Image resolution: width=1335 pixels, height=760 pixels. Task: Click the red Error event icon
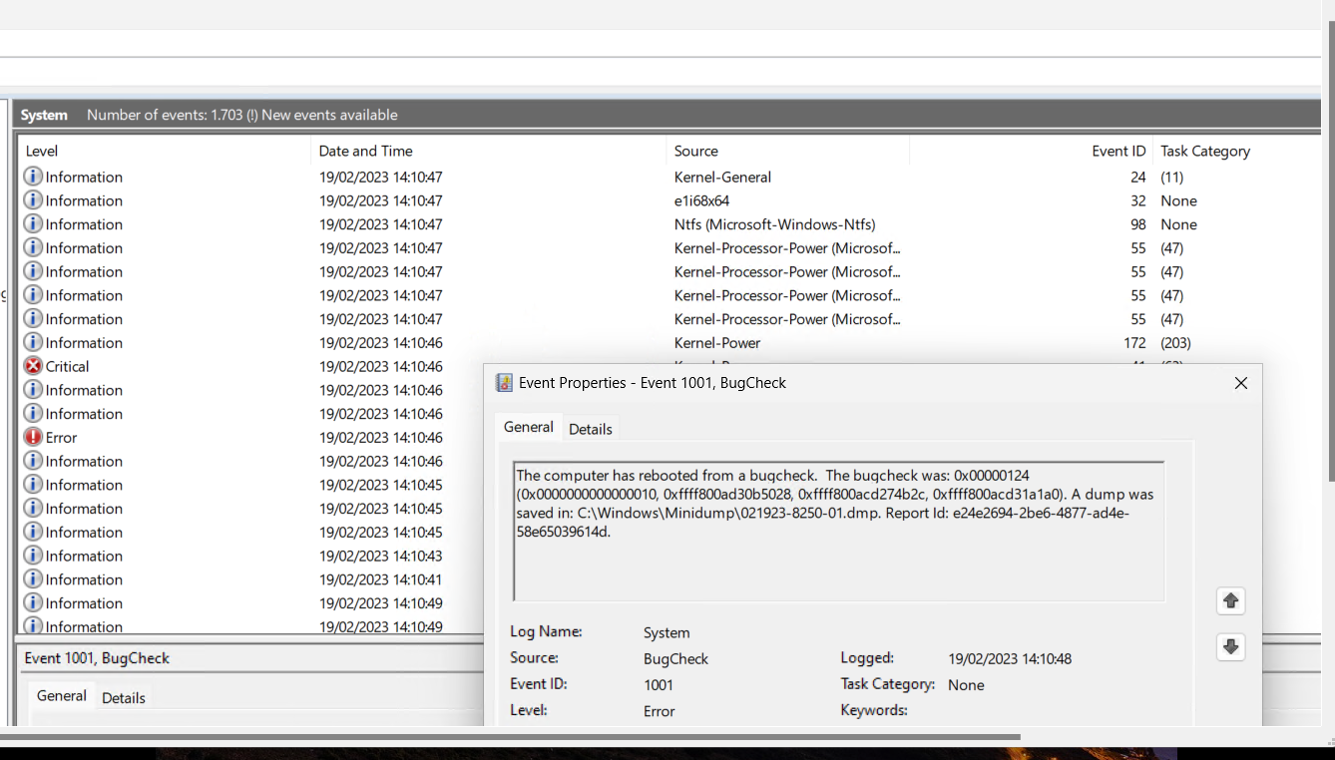(x=33, y=438)
